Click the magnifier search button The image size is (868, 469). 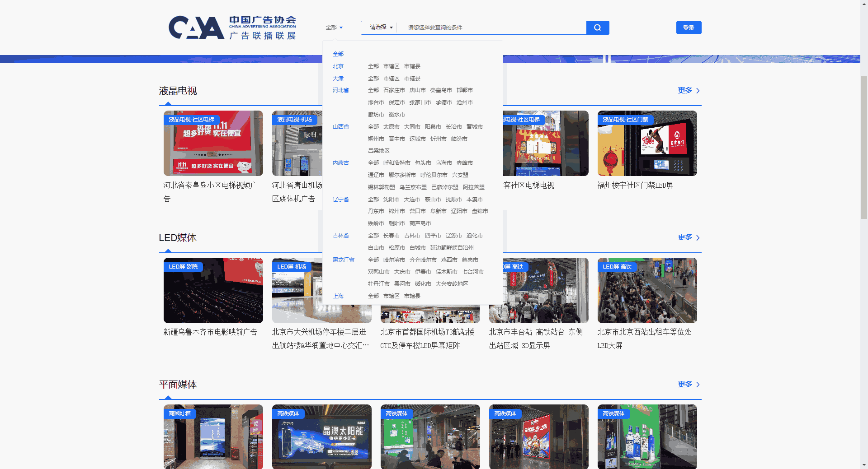[597, 28]
